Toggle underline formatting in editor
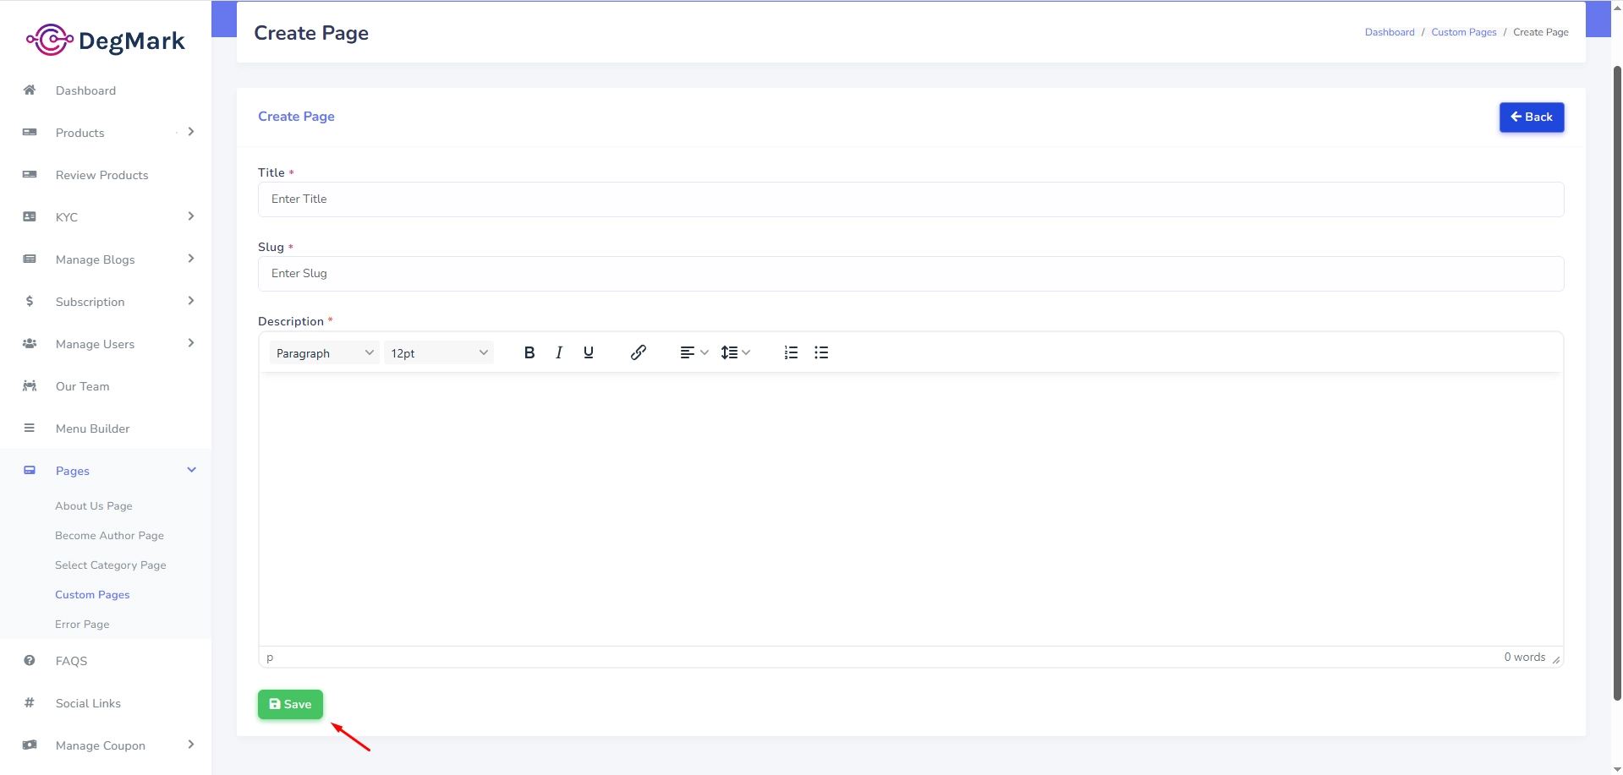 tap(589, 352)
